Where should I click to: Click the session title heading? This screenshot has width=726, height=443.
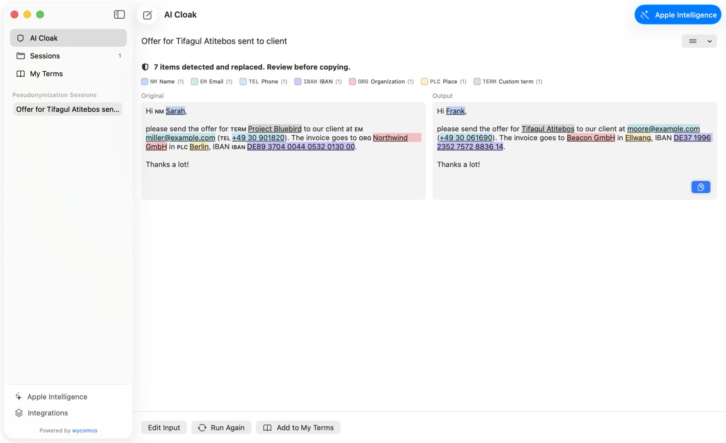214,41
